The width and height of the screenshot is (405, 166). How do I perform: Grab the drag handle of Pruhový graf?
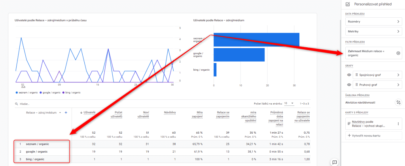(357, 85)
